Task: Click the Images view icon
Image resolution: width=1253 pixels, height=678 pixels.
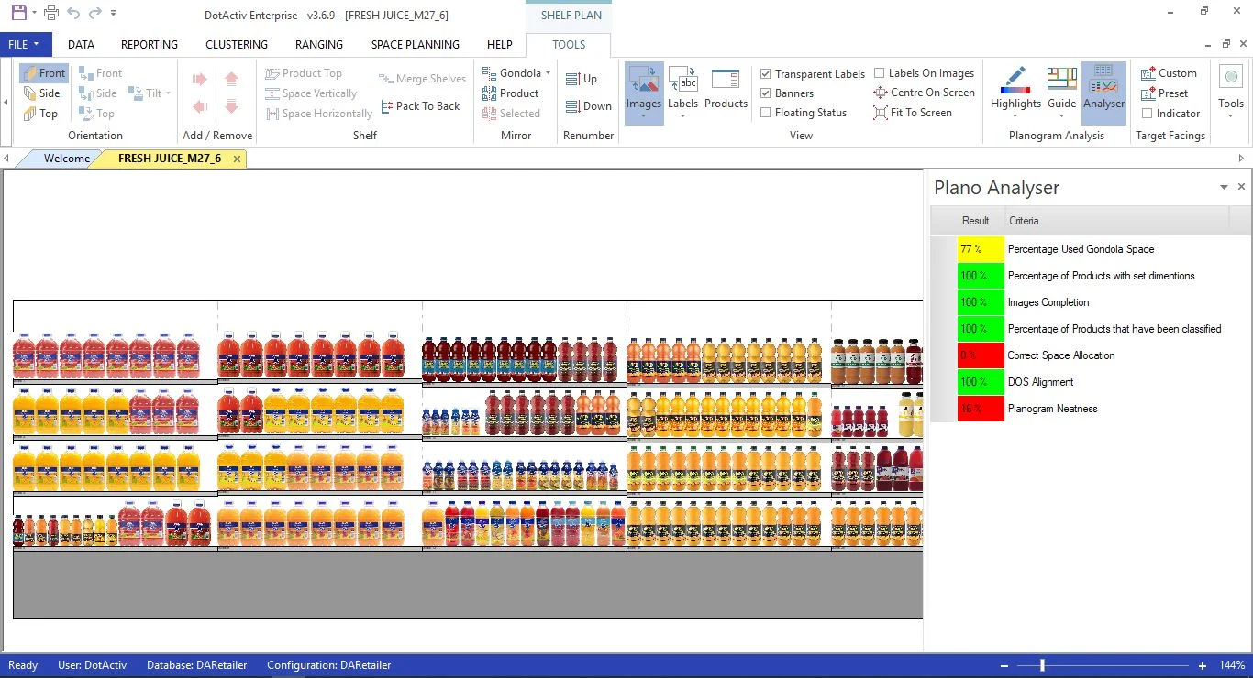Action: (x=644, y=81)
